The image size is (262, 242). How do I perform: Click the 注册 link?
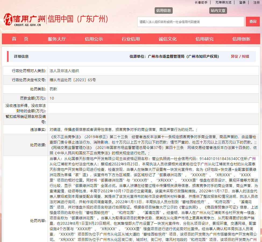click(x=257, y=2)
